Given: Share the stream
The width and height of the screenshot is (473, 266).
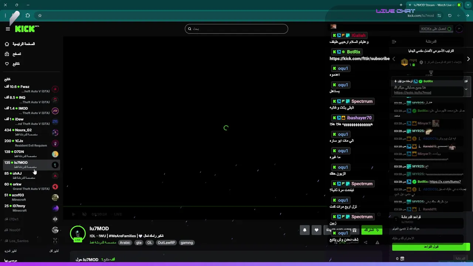Looking at the screenshot, I should coord(365,243).
